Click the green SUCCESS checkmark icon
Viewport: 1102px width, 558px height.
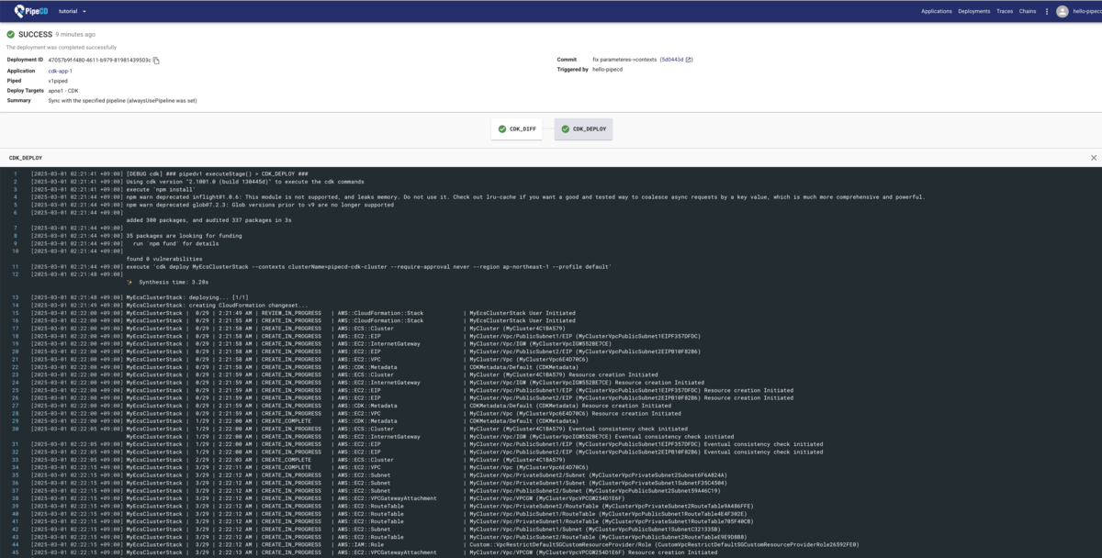coord(9,35)
